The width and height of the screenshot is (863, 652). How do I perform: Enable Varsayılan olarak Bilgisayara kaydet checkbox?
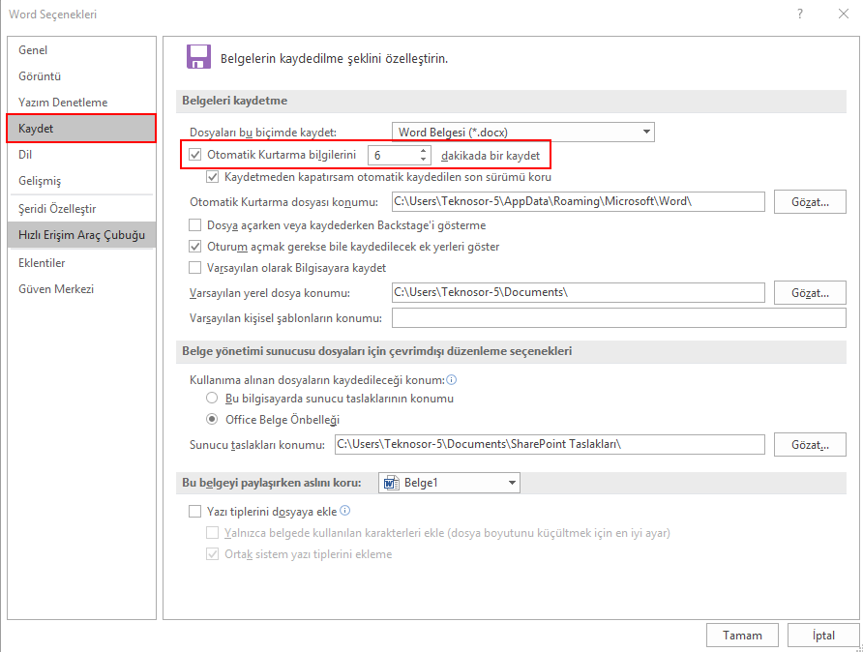pos(196,268)
